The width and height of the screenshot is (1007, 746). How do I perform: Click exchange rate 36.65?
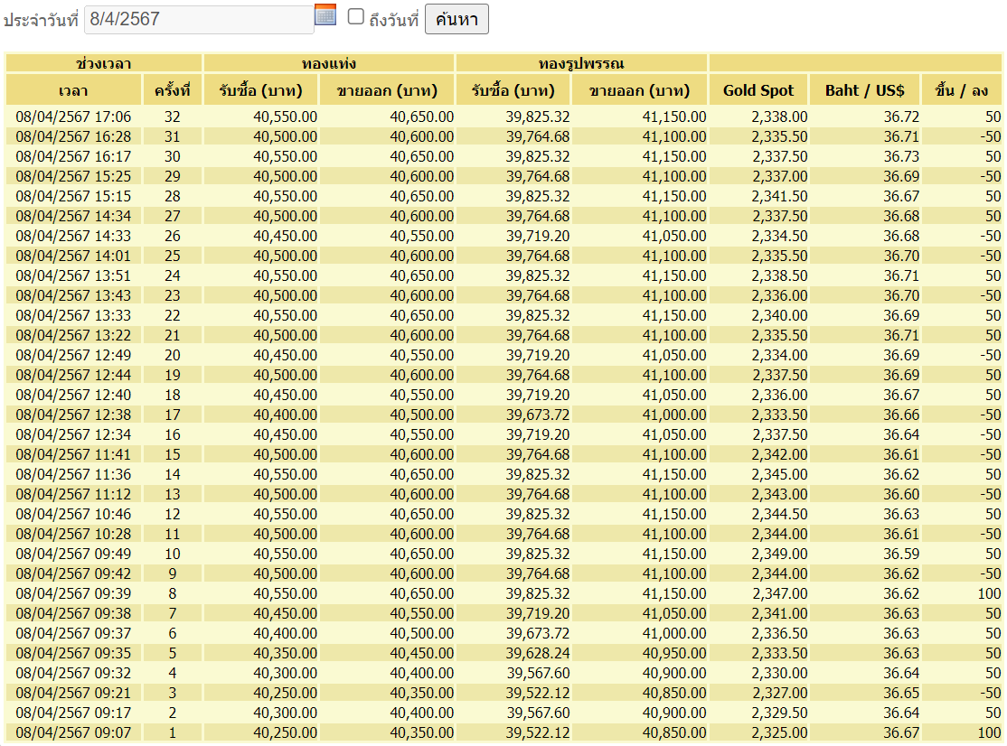pyautogui.click(x=901, y=694)
